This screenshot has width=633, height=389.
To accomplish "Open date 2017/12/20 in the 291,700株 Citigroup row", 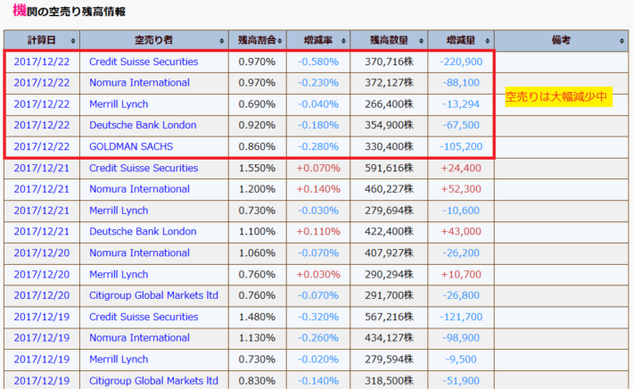I will coord(42,295).
